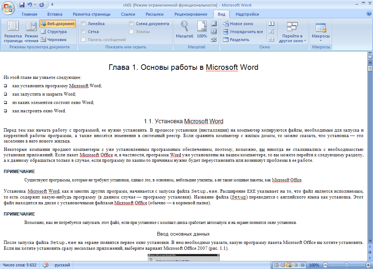Open the Надстройки tab
This screenshot has height=269, width=373.
(247, 14)
